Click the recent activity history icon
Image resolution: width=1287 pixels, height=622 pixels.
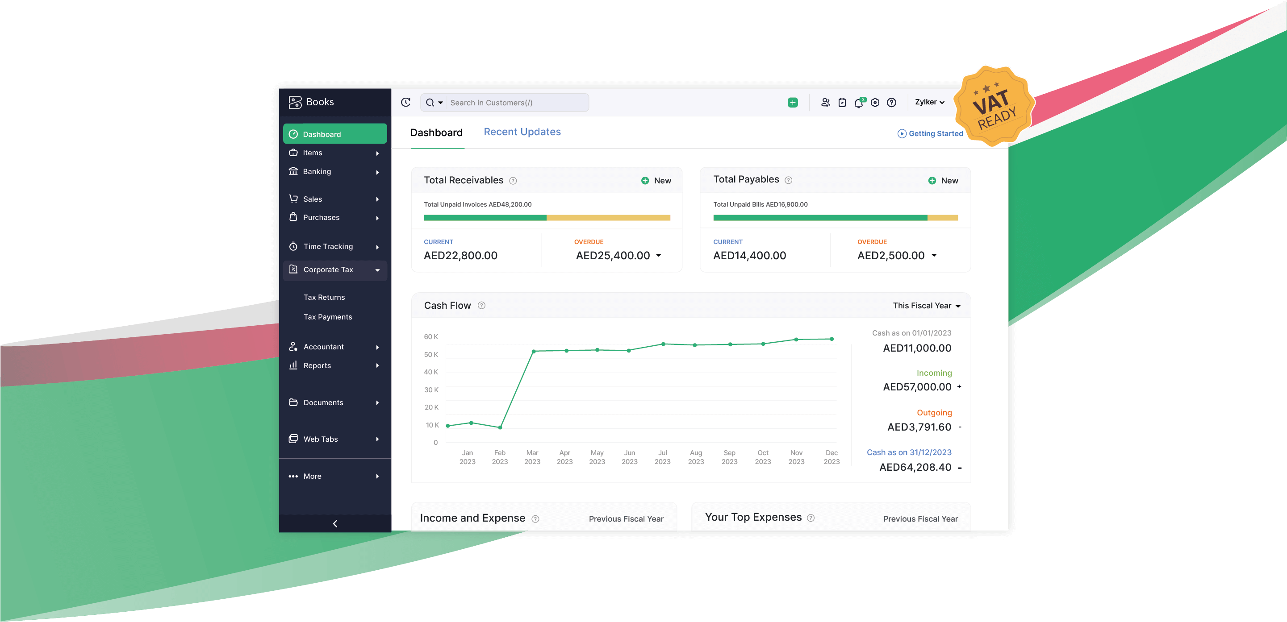tap(405, 102)
